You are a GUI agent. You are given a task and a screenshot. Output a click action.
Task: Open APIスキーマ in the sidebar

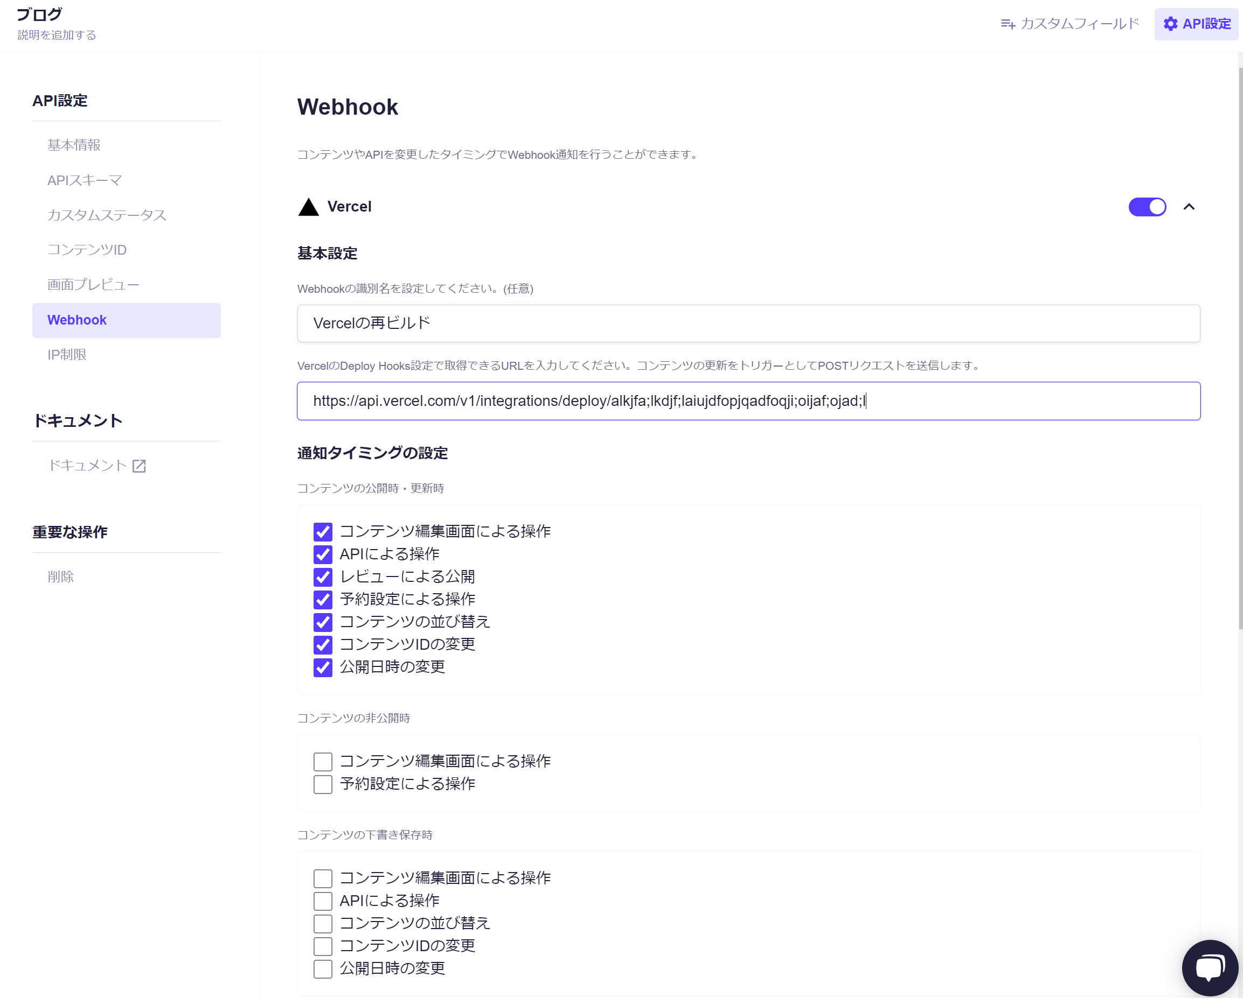126,180
